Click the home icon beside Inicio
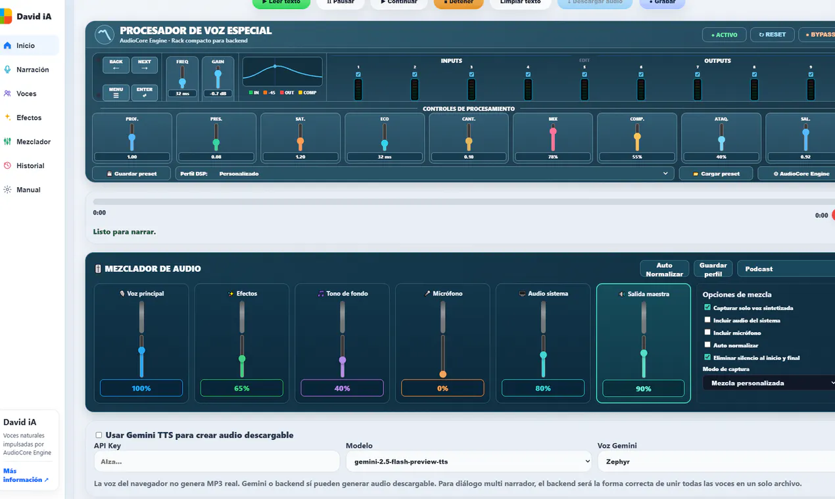Image resolution: width=835 pixels, height=499 pixels. coord(7,45)
